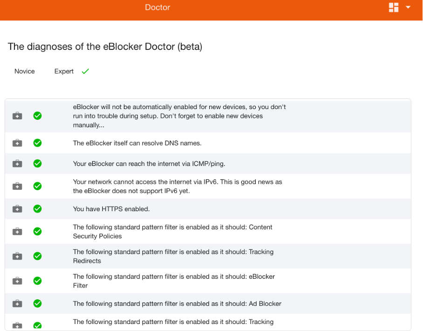Click the eBlocker Doctor (beta) diagnoses heading
The image size is (423, 331).
pyautogui.click(x=105, y=47)
